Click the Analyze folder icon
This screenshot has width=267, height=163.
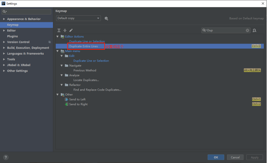[x=67, y=75]
